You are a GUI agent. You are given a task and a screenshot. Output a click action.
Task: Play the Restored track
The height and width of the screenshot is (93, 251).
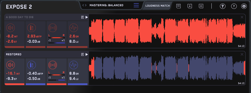pos(87,55)
